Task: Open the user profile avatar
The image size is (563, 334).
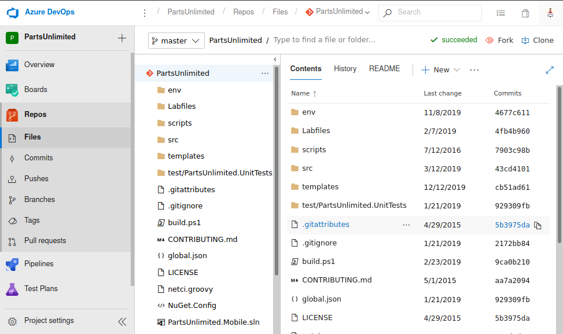Action: point(550,13)
